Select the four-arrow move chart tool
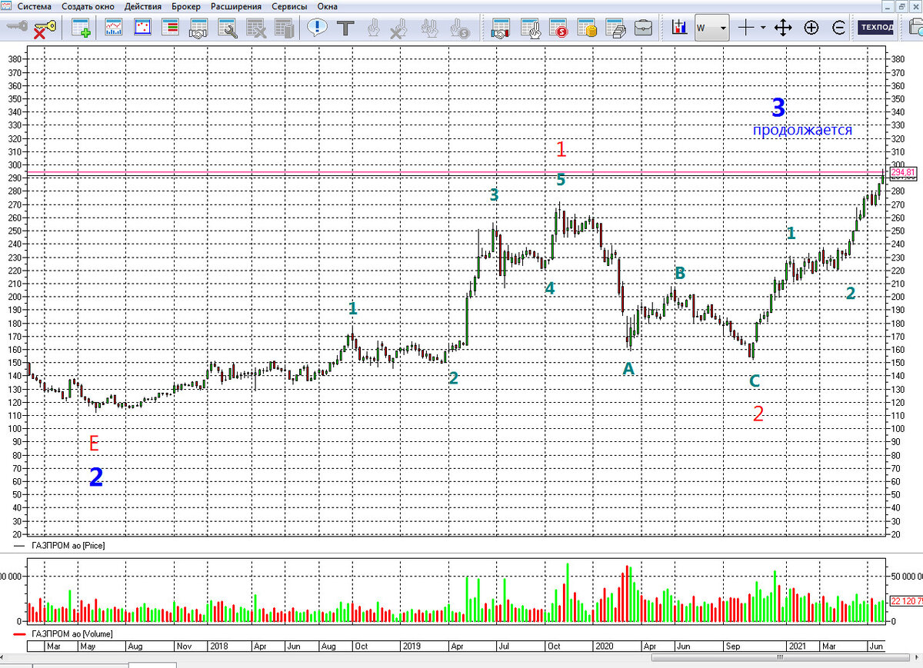The image size is (923, 668). click(x=783, y=28)
